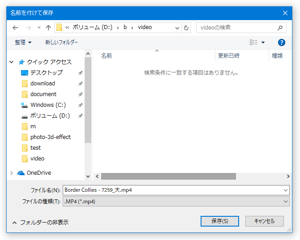Select ボリューム (D:) in navigation pane

pyautogui.click(x=50, y=116)
